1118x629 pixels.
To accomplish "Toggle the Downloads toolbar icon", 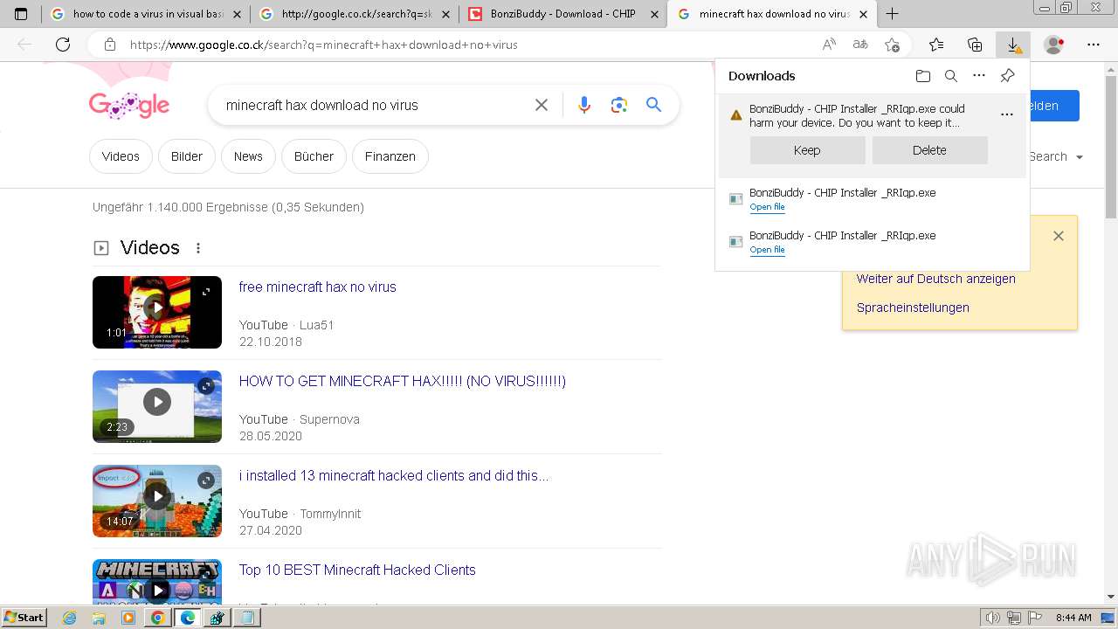I will click(x=1013, y=45).
